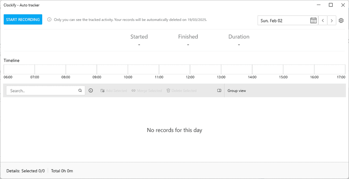Click Add Selected entries button
This screenshot has height=179, width=349.
114,91
